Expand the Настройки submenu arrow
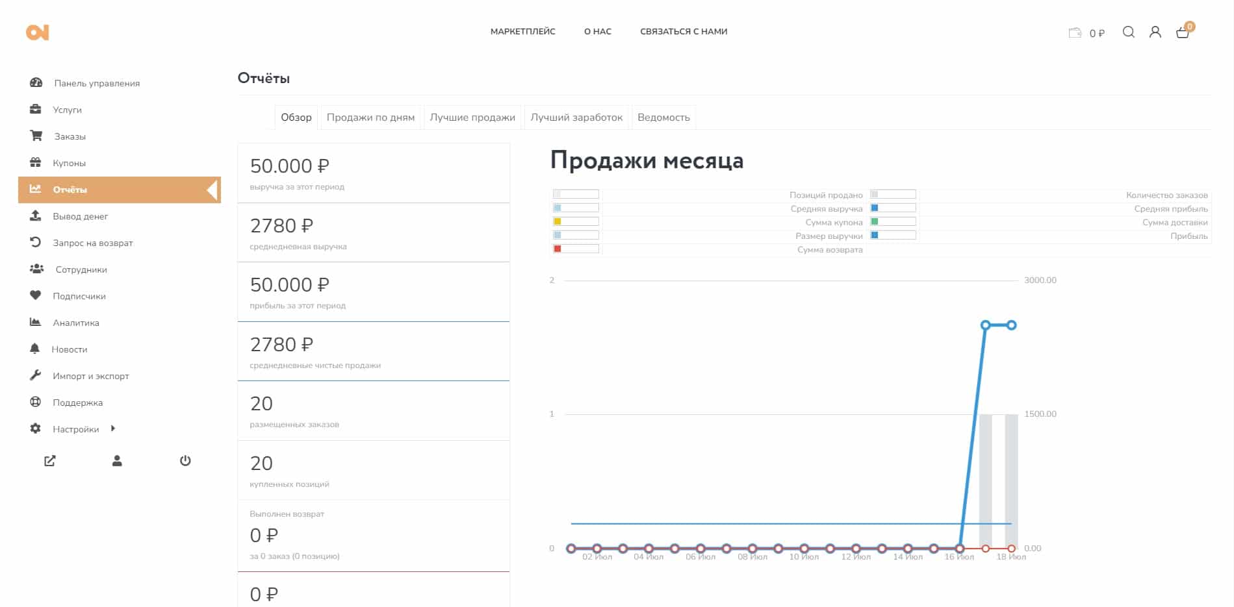The image size is (1234, 607). coord(113,428)
